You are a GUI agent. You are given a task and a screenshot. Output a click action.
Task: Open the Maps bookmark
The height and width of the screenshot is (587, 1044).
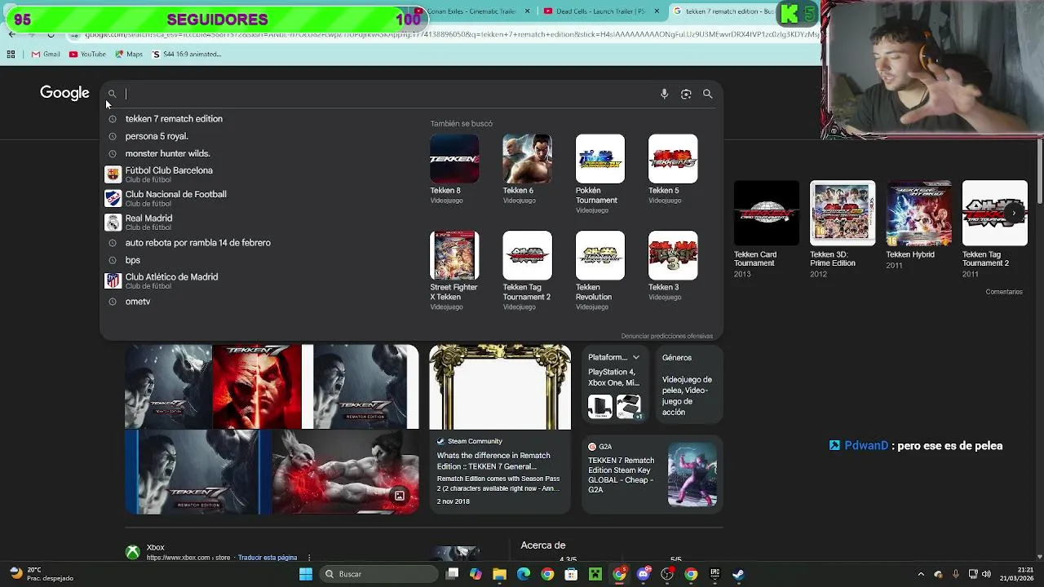[x=129, y=54]
